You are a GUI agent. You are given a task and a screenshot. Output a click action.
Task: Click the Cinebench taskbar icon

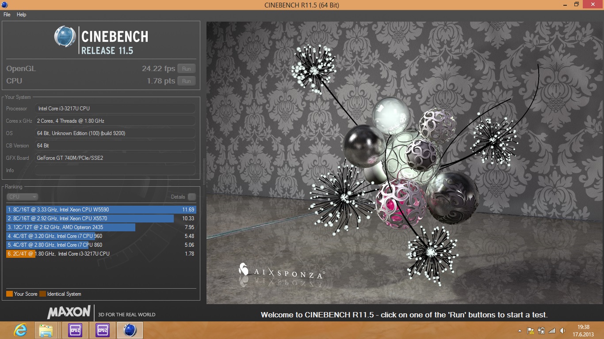pyautogui.click(x=130, y=330)
